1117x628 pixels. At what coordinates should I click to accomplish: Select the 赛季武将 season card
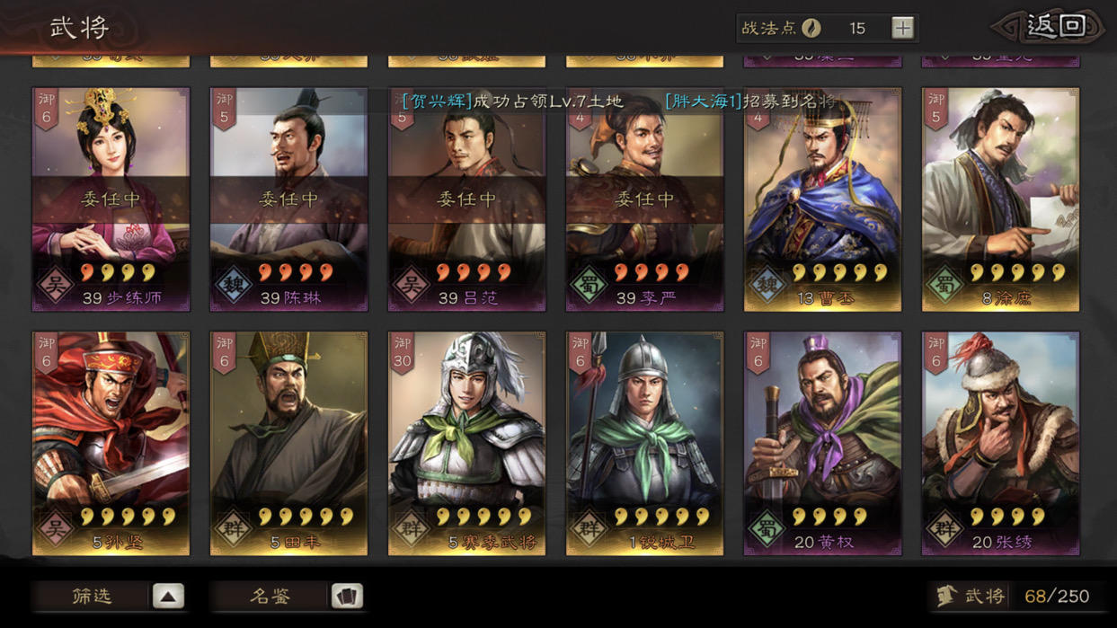466,444
